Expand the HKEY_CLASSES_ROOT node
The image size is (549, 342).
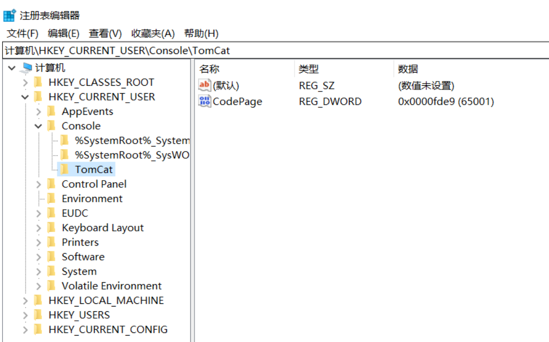tap(25, 83)
